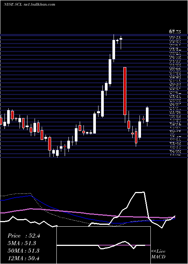Click the 51.02 price axis label
Screen dimensions: 188x264
[x=176, y=111]
